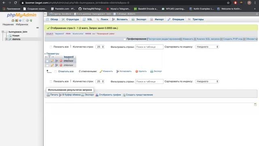Open the 'Триггеры' tab

[x=196, y=19]
